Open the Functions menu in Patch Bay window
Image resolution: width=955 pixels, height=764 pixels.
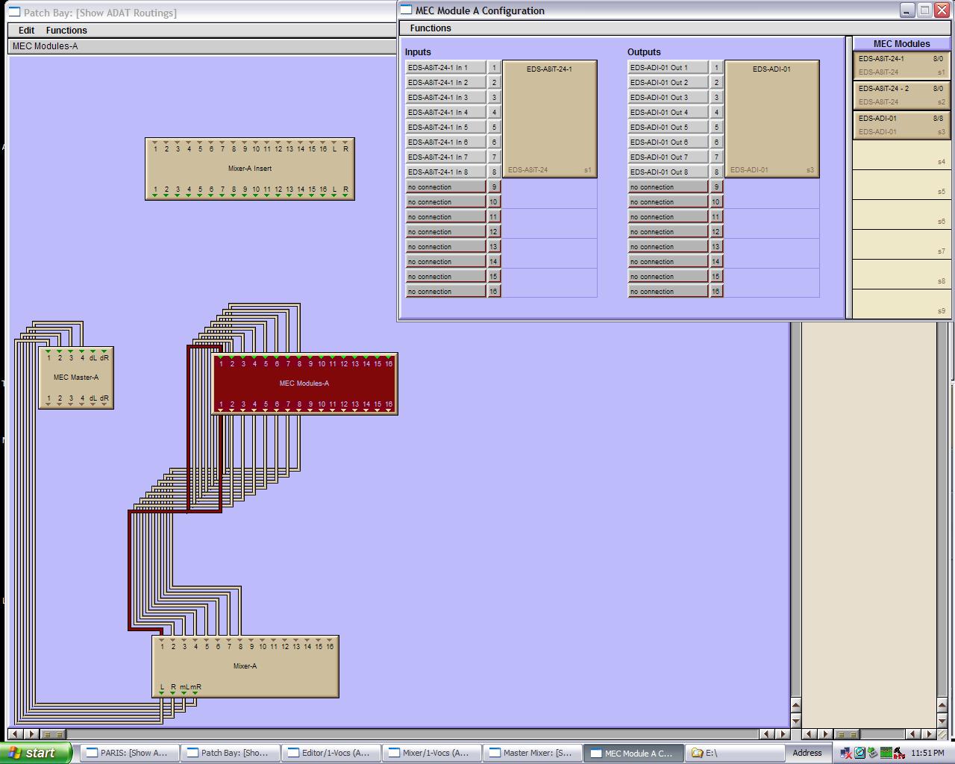click(66, 31)
